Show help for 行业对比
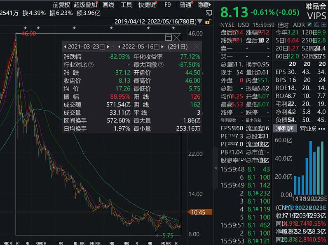The width and height of the screenshot is (328, 245). coord(91,65)
